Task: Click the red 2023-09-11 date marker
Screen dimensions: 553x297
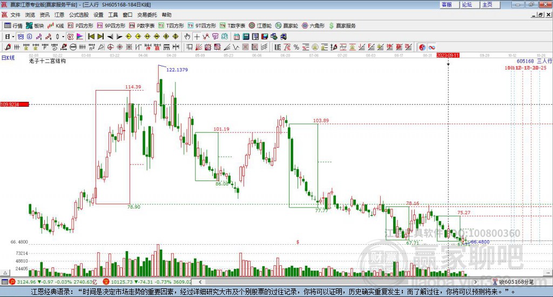Action: (448, 56)
